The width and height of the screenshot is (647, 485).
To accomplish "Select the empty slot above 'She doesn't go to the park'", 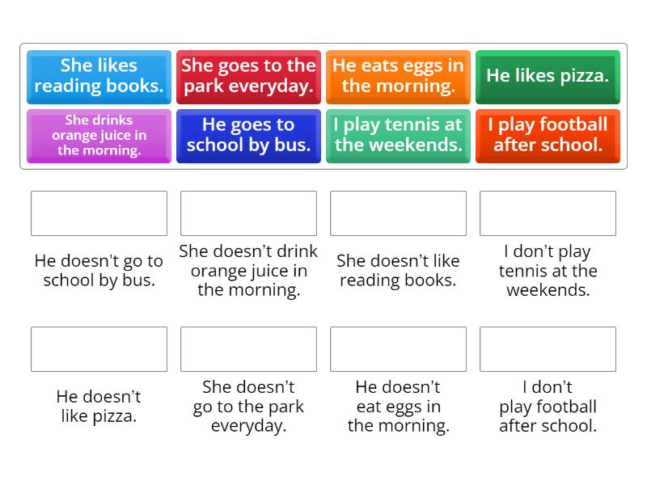I will tap(248, 349).
